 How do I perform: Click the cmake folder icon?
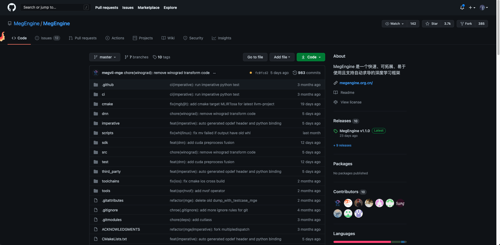(x=96, y=104)
